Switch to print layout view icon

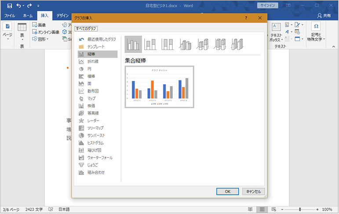point(262,209)
